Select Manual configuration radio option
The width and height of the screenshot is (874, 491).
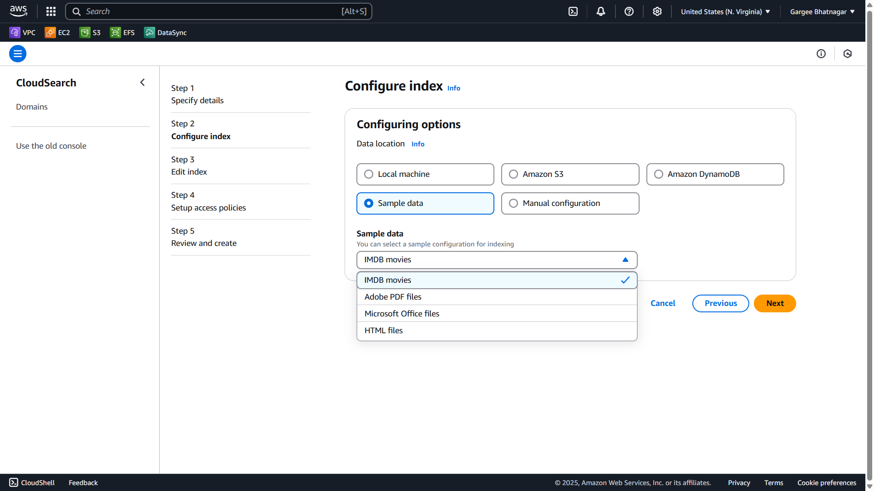coord(570,203)
